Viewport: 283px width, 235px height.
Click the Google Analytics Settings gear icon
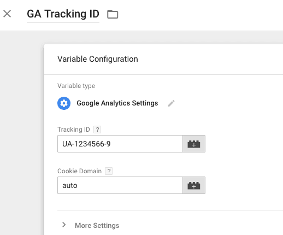[x=64, y=103]
